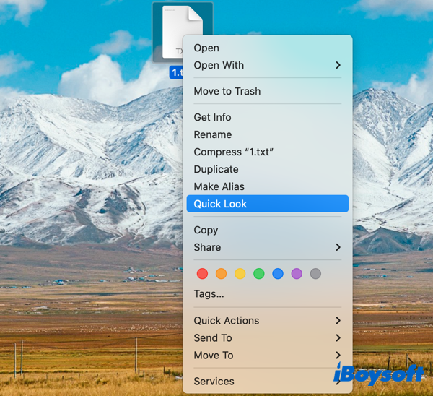The height and width of the screenshot is (396, 433).
Task: Select the red tag color dot
Action: [202, 274]
